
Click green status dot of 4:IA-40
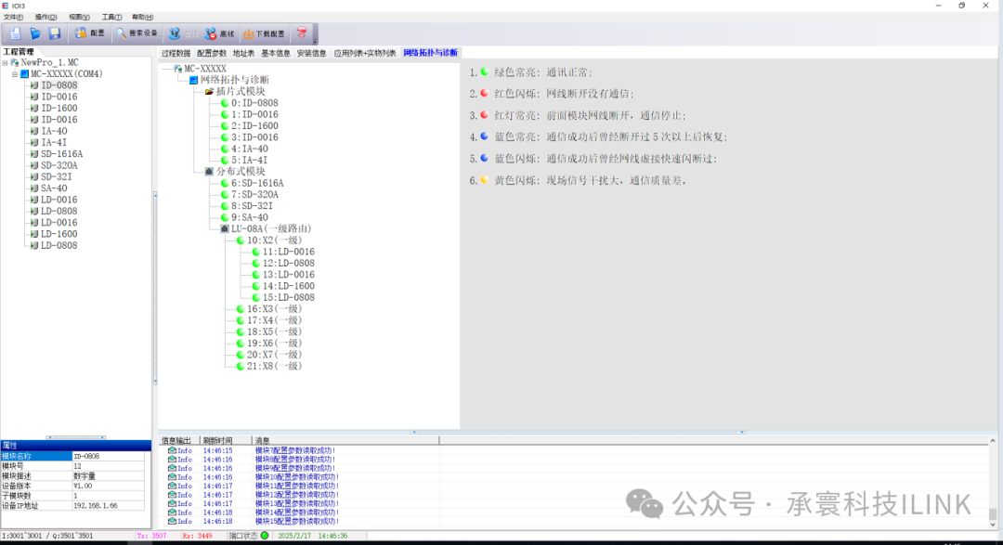(x=225, y=149)
